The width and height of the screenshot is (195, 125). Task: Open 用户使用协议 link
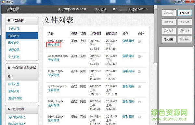click(17, 117)
